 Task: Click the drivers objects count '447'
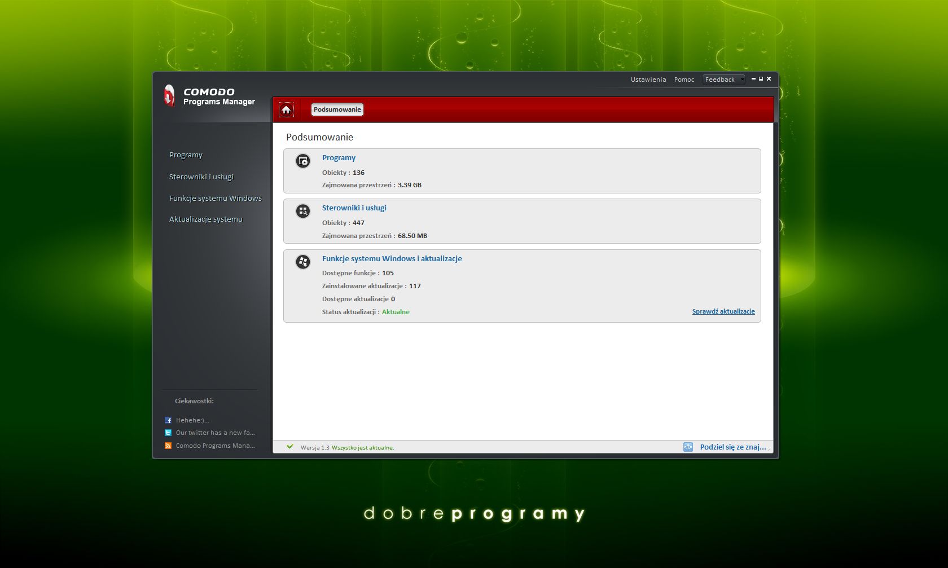pyautogui.click(x=358, y=223)
